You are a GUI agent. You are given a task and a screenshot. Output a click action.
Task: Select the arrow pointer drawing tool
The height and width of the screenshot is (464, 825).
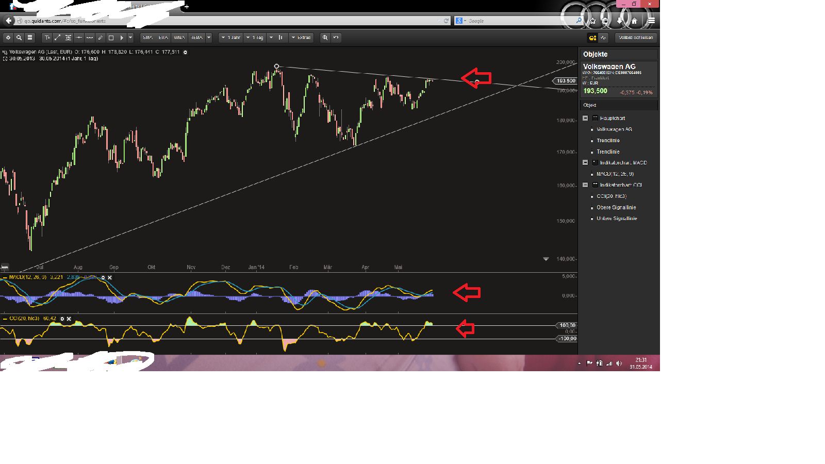[x=122, y=38]
